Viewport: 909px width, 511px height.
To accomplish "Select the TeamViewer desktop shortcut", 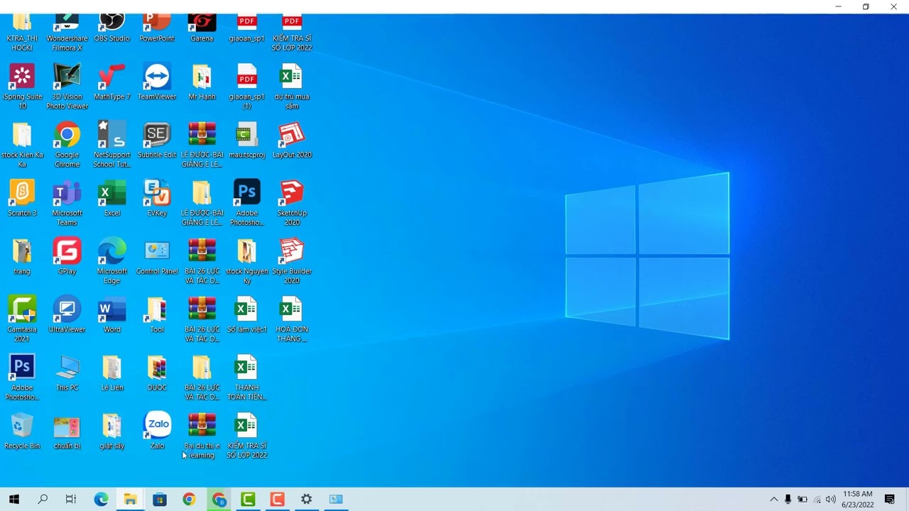I will click(x=157, y=82).
